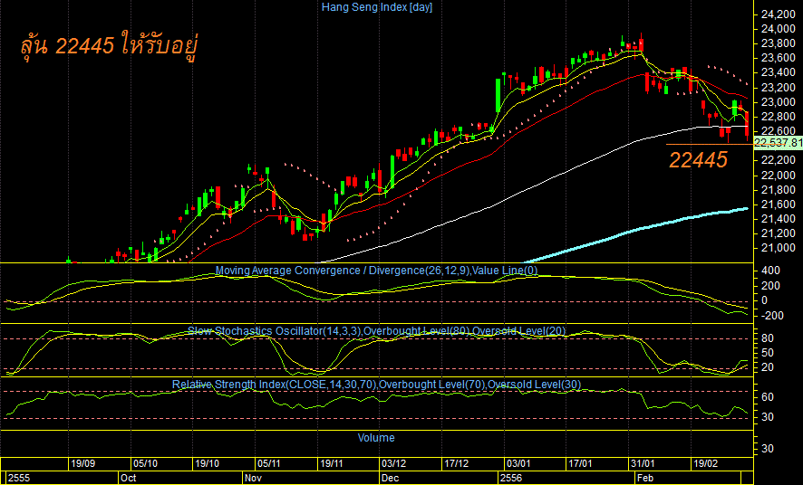Click the 0 value on the MACD axis

[x=765, y=300]
